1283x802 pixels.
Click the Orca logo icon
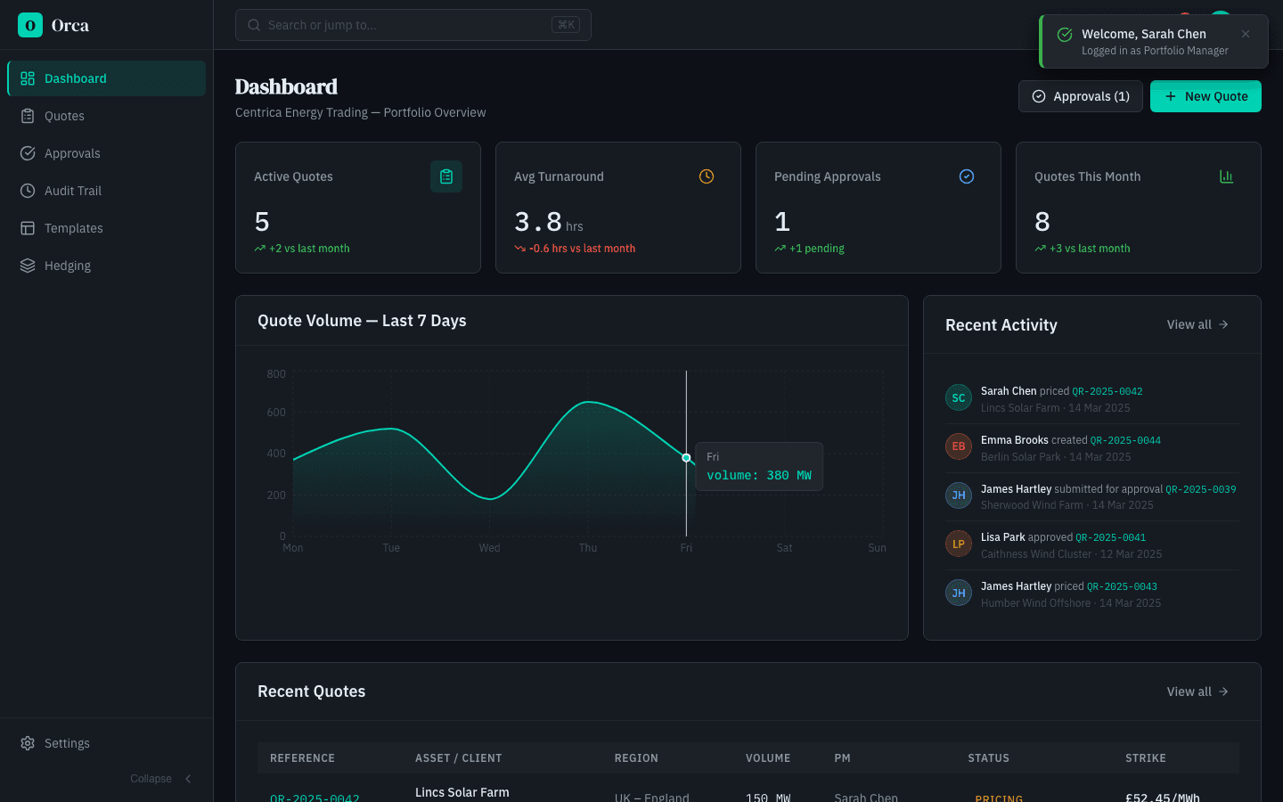pos(30,25)
